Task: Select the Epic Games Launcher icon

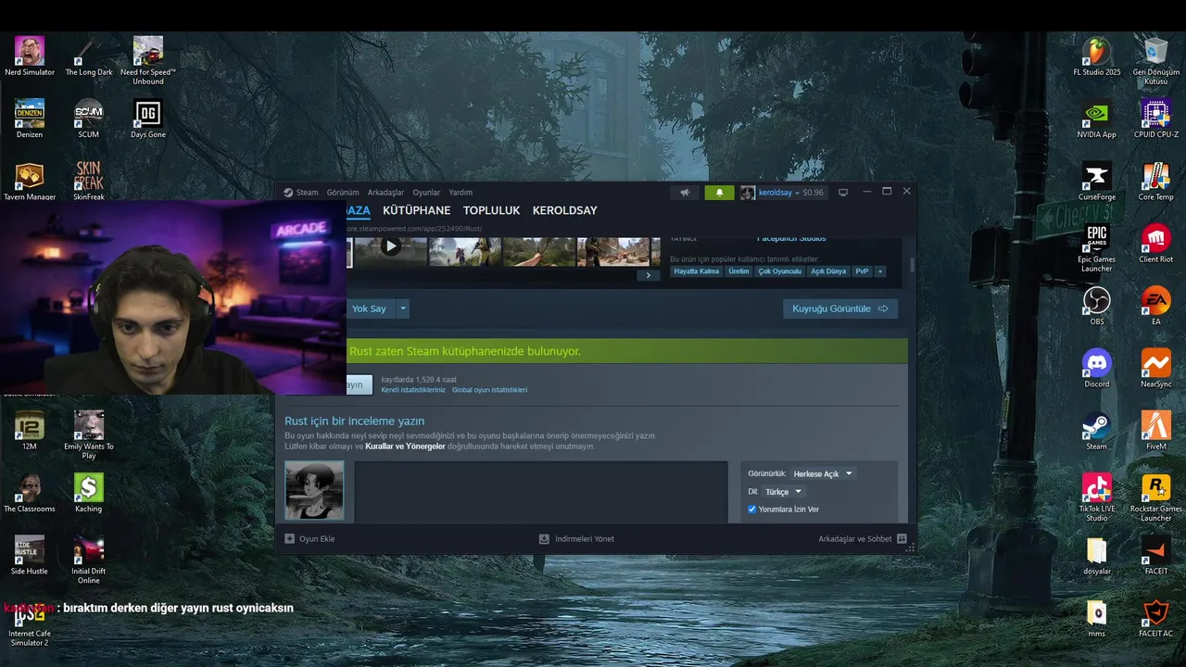Action: [x=1097, y=247]
